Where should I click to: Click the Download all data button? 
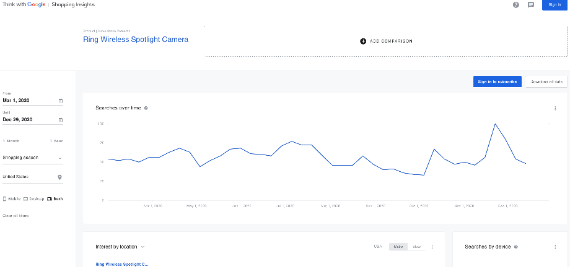[x=546, y=82]
